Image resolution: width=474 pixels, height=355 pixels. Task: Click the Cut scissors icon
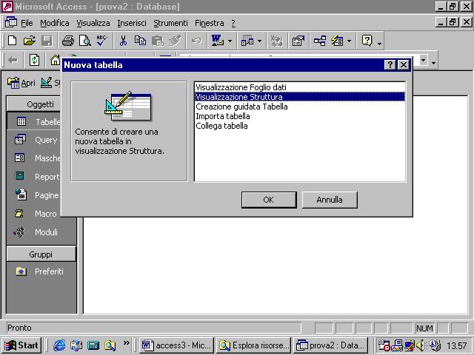click(123, 41)
